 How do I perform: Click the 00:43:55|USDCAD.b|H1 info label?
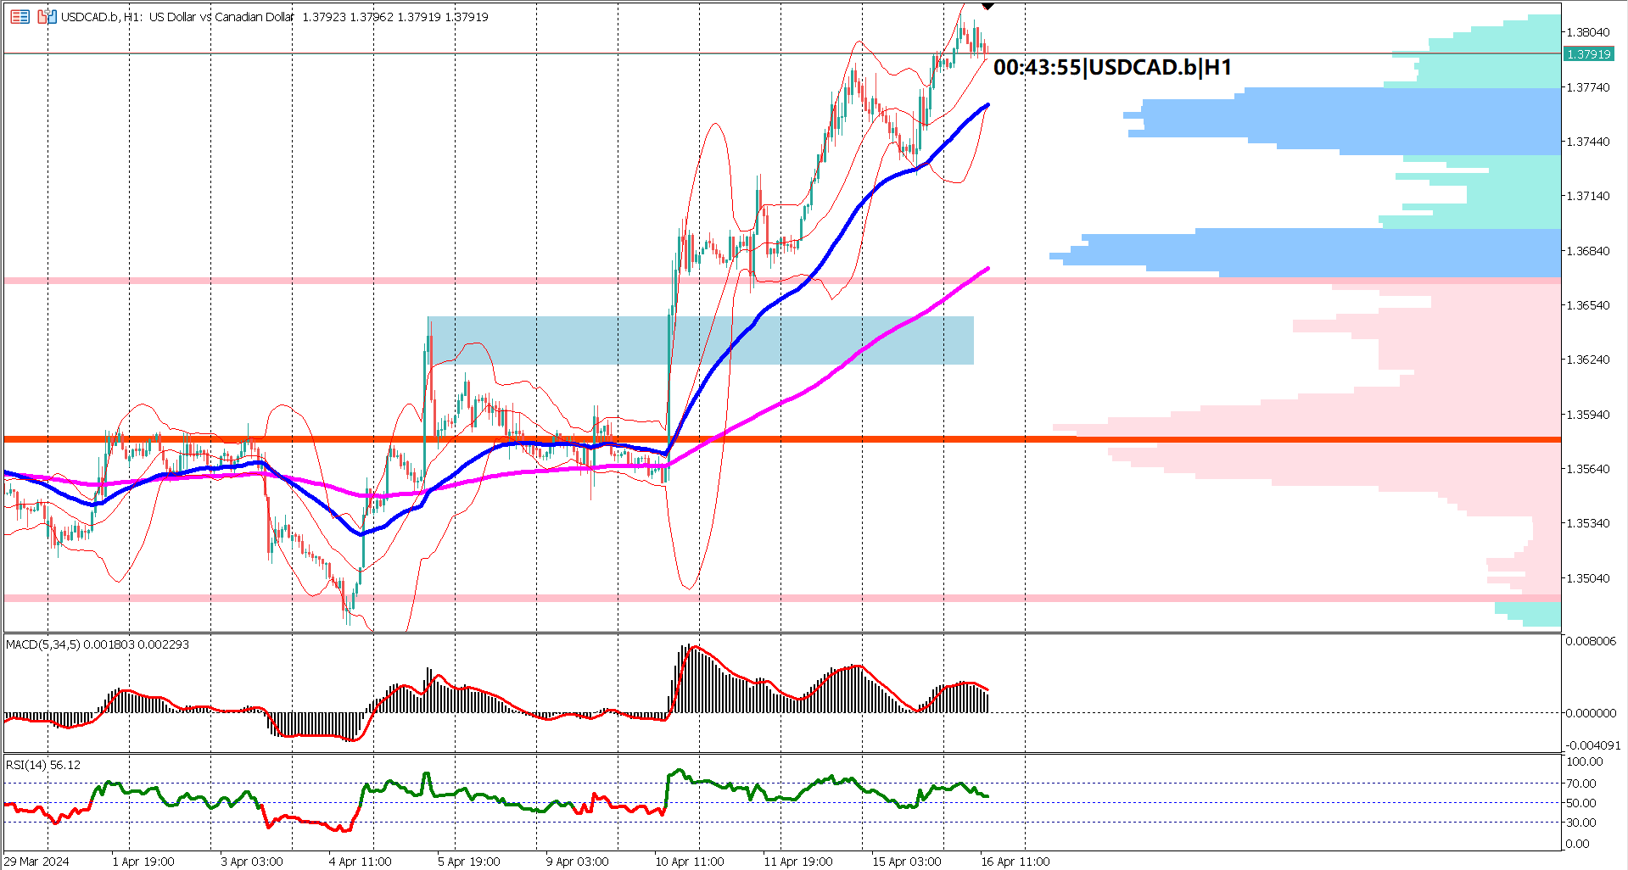coord(1111,66)
